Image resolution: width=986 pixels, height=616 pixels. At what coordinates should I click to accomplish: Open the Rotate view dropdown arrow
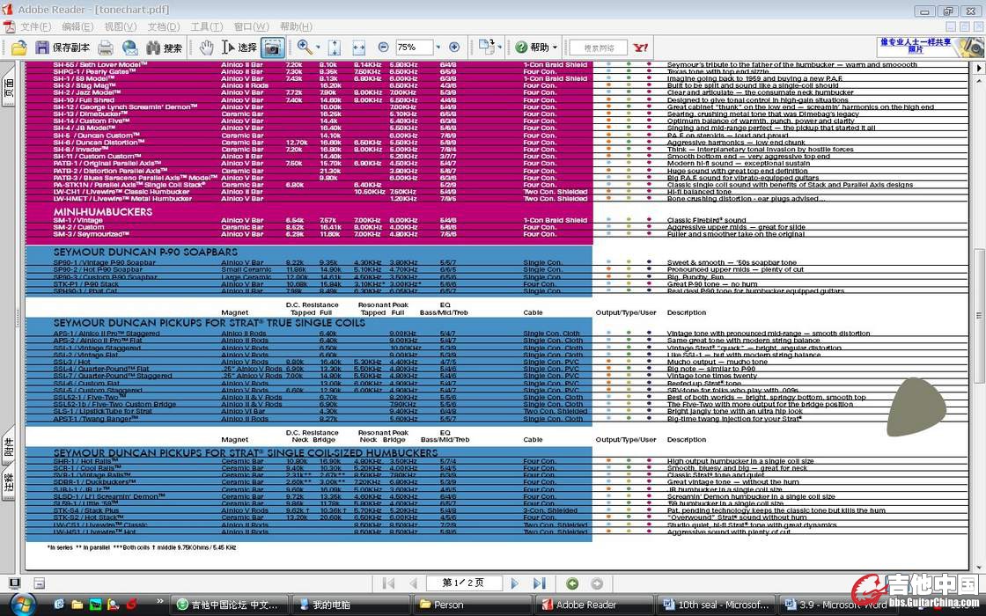(x=500, y=48)
